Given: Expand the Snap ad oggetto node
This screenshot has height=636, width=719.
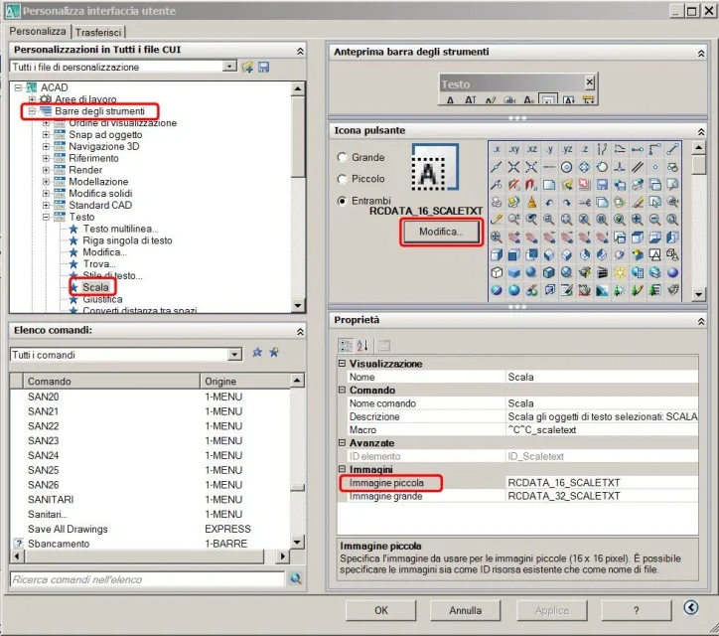Looking at the screenshot, I should point(46,134).
